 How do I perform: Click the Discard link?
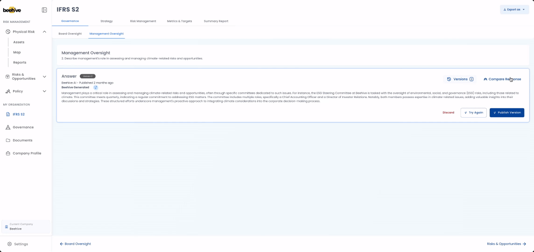coord(448,112)
